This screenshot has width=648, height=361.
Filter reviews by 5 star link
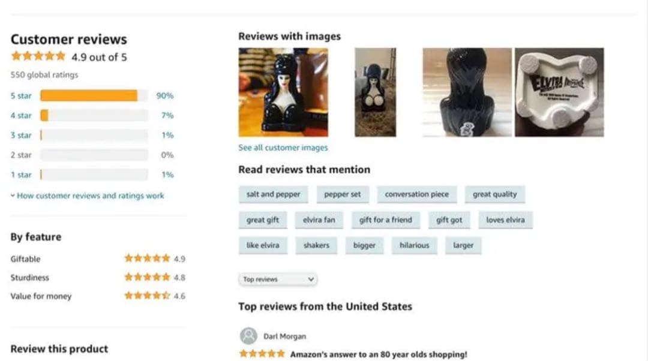pos(21,96)
